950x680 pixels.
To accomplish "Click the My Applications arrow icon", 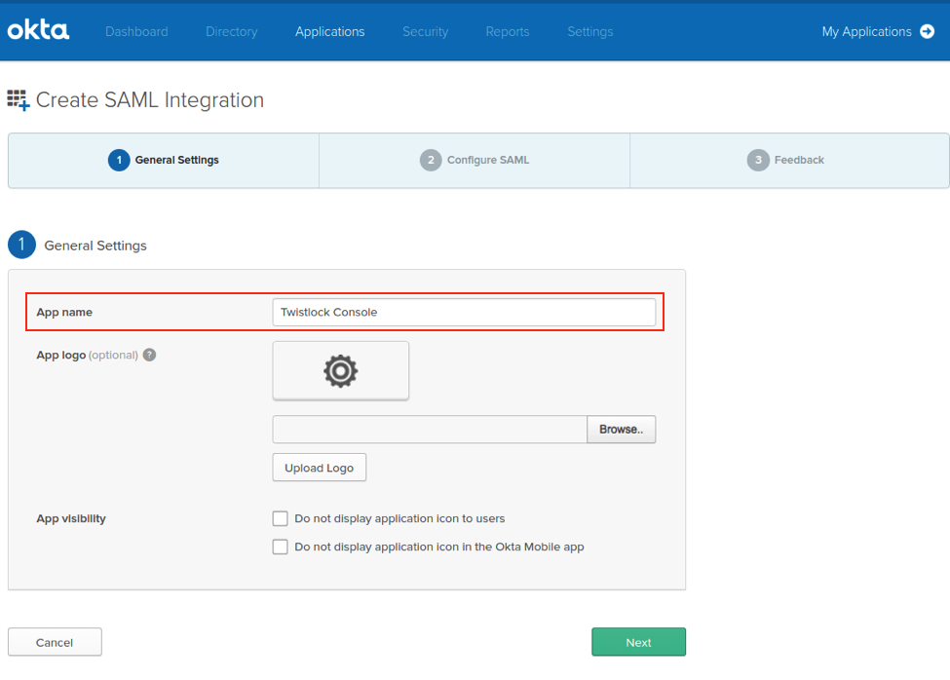I will pos(927,31).
